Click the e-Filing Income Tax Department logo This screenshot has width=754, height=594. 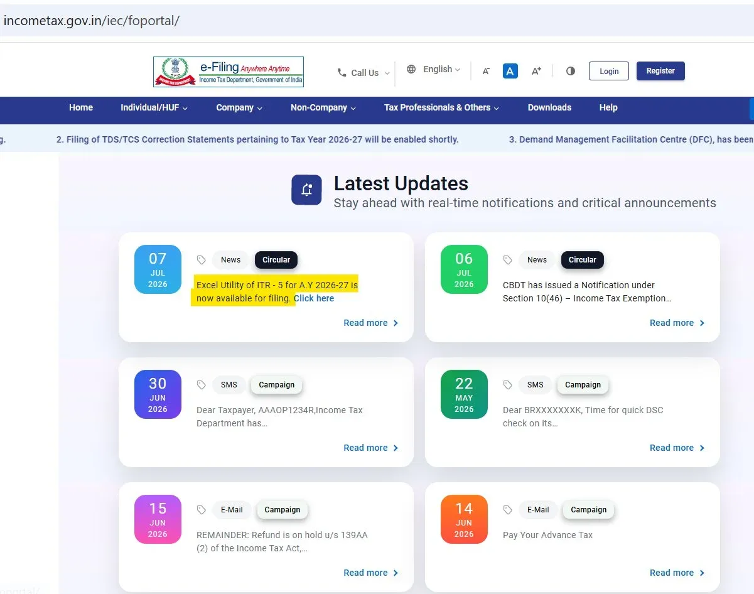[x=229, y=72]
